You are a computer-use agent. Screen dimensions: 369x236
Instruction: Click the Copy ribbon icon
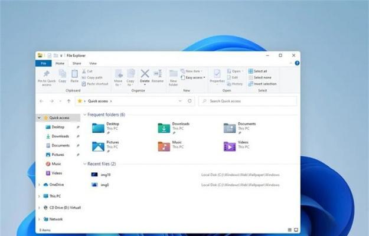tap(63, 74)
